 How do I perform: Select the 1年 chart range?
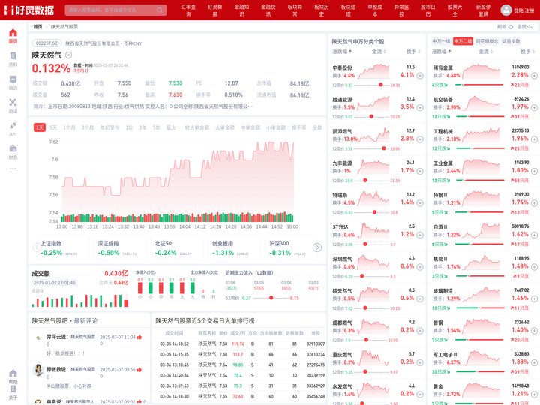[129, 127]
